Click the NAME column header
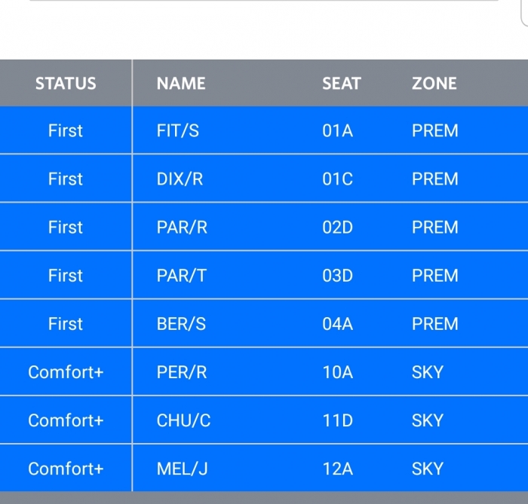This screenshot has width=528, height=504. click(x=181, y=84)
